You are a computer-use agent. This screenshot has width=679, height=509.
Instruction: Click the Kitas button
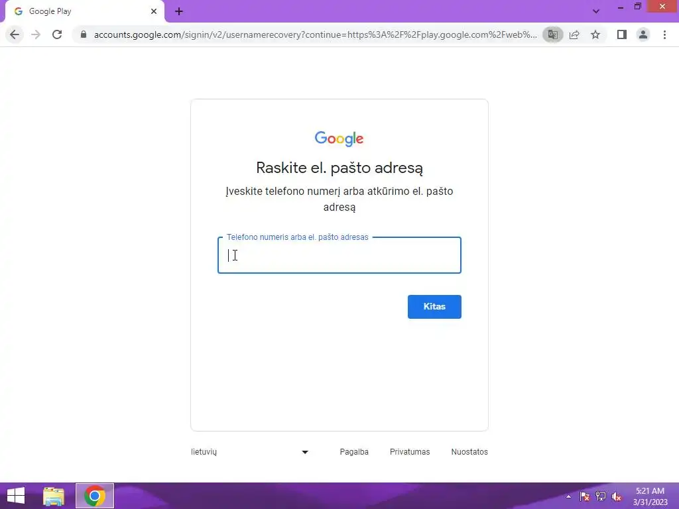(434, 306)
